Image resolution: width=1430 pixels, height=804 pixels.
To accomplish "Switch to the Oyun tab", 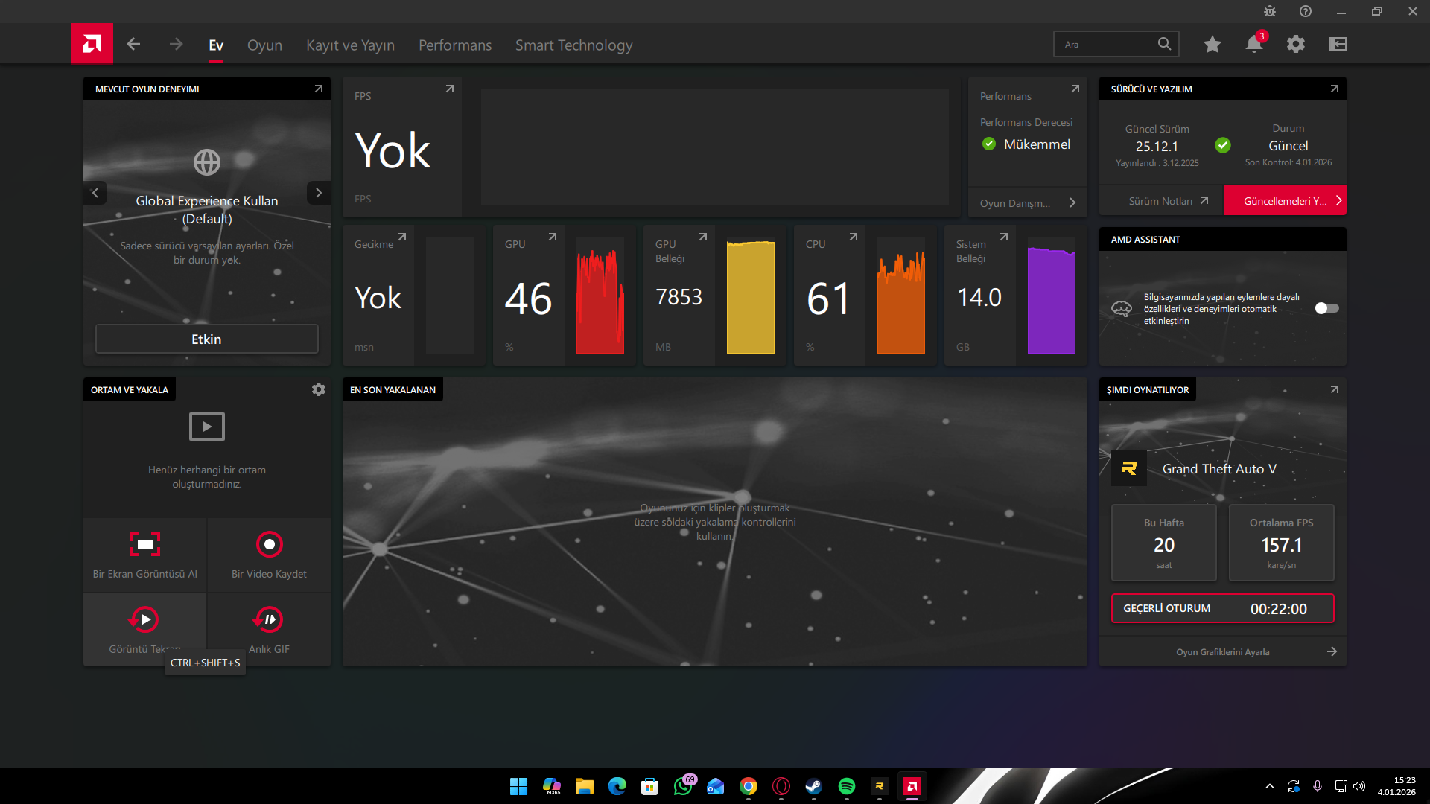I will (x=264, y=45).
